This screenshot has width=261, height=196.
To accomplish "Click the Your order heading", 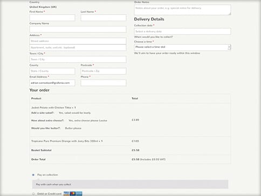I will [39, 90].
